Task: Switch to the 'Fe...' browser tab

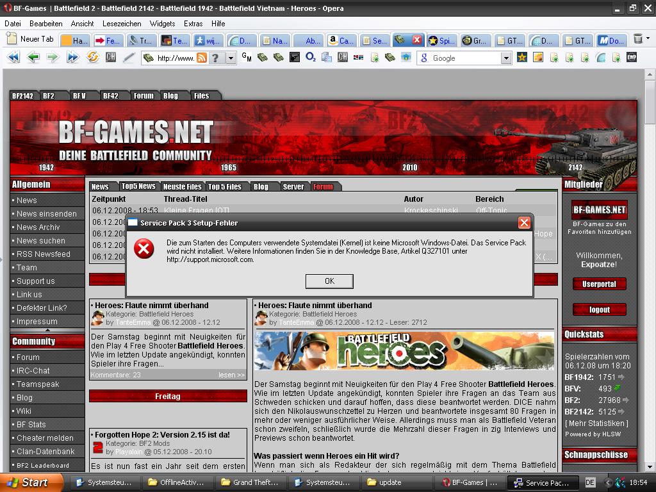Action: [108, 40]
